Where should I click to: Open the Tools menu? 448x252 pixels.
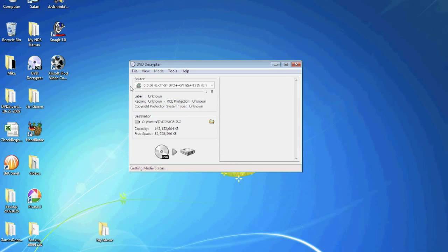tap(173, 71)
